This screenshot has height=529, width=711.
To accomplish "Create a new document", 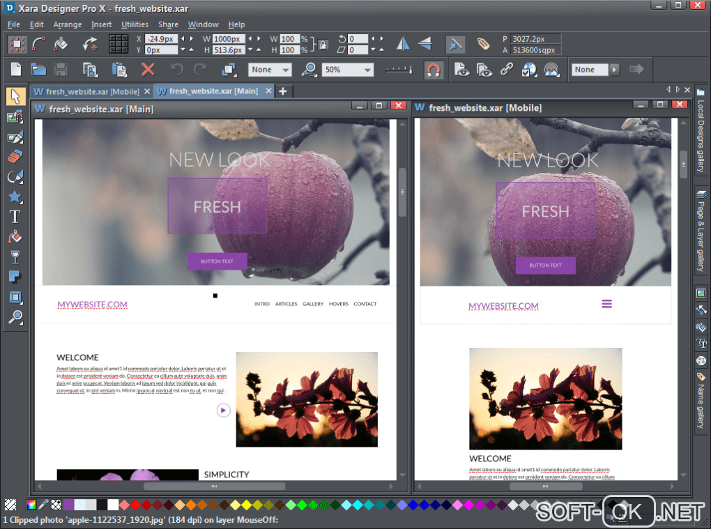I will [x=16, y=70].
